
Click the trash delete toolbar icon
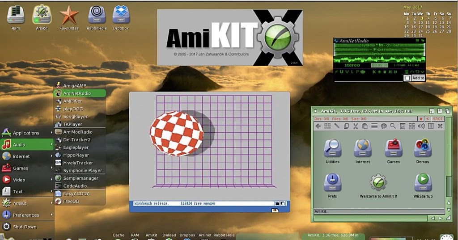431,126
